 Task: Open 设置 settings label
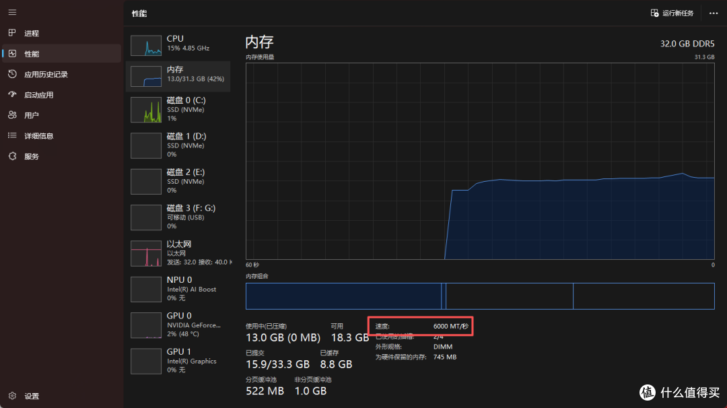[32, 397]
